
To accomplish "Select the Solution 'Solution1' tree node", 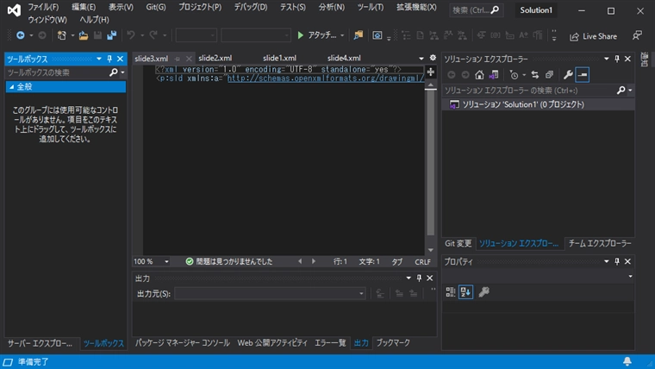I will 523,104.
